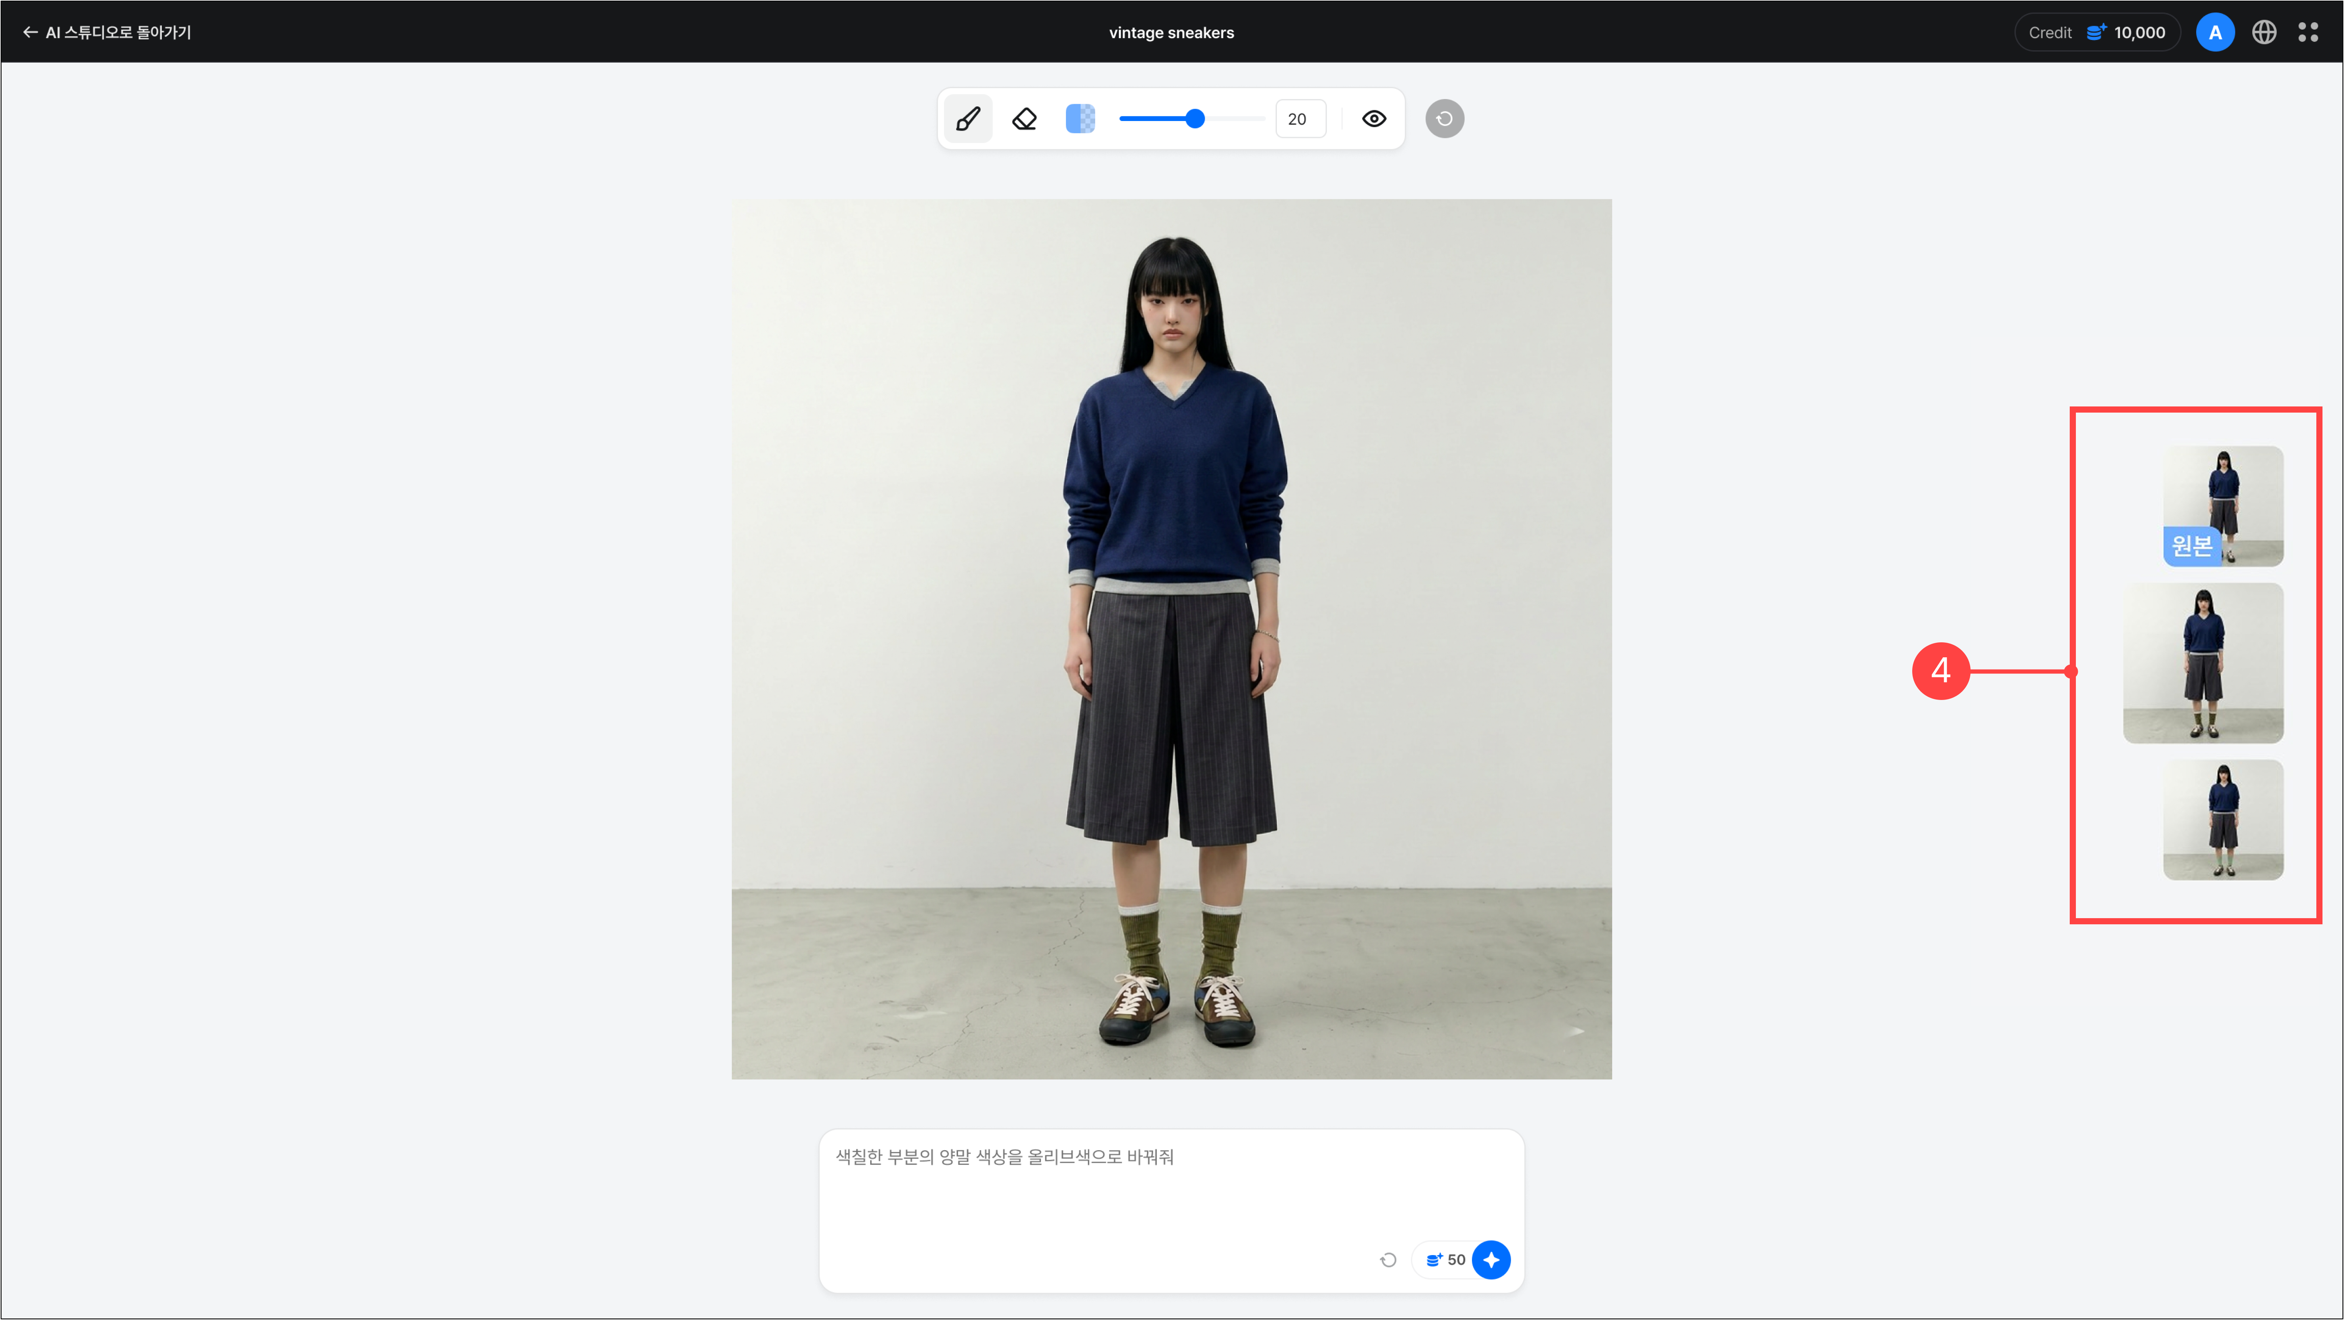Click the blue sparkle generate button
The image size is (2344, 1320).
pyautogui.click(x=1490, y=1260)
